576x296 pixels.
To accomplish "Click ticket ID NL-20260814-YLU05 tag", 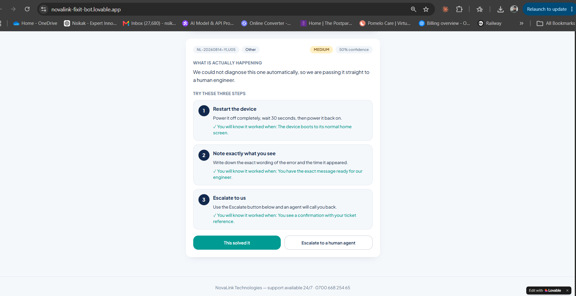I will [x=216, y=50].
